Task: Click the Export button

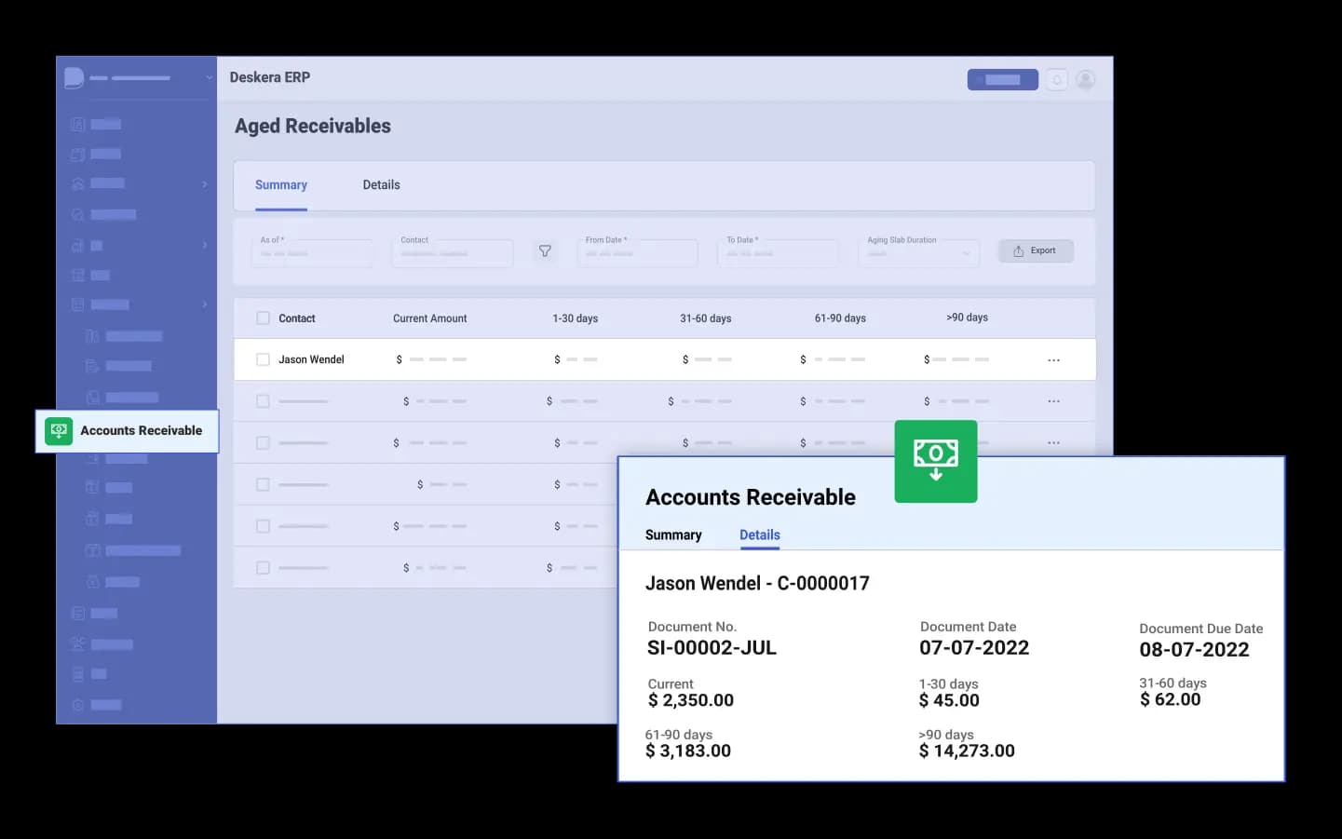Action: coord(1036,250)
